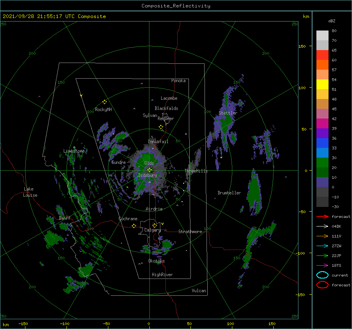This screenshot has height=329, width=352.
Task: Click the Olds label near radar center
Action: (149, 163)
